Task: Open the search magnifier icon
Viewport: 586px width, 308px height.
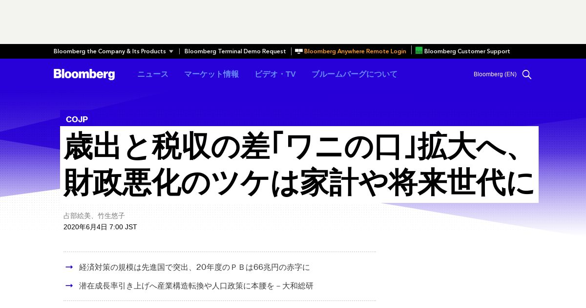Action: pyautogui.click(x=526, y=74)
